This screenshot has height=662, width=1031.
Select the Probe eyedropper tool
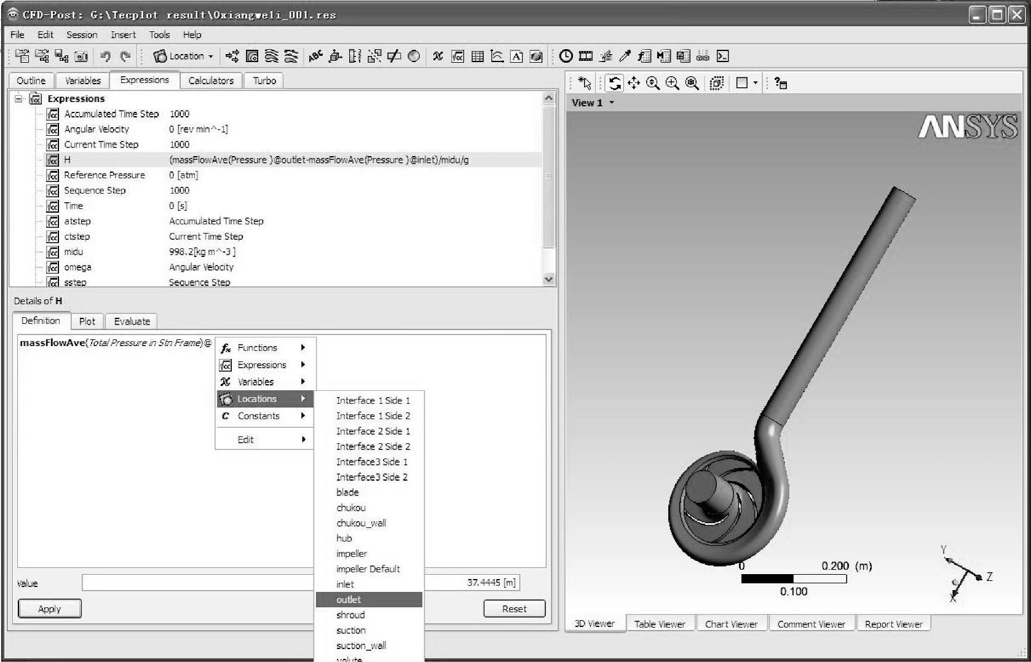click(625, 57)
